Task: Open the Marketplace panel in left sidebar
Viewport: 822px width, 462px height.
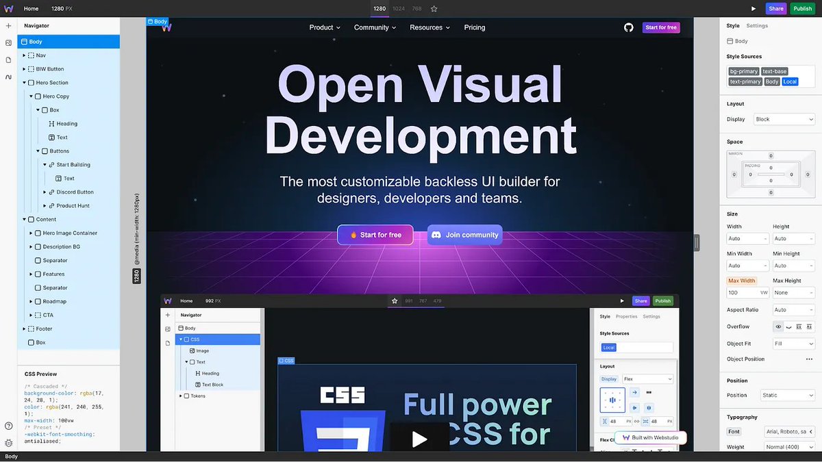Action: pyautogui.click(x=8, y=77)
